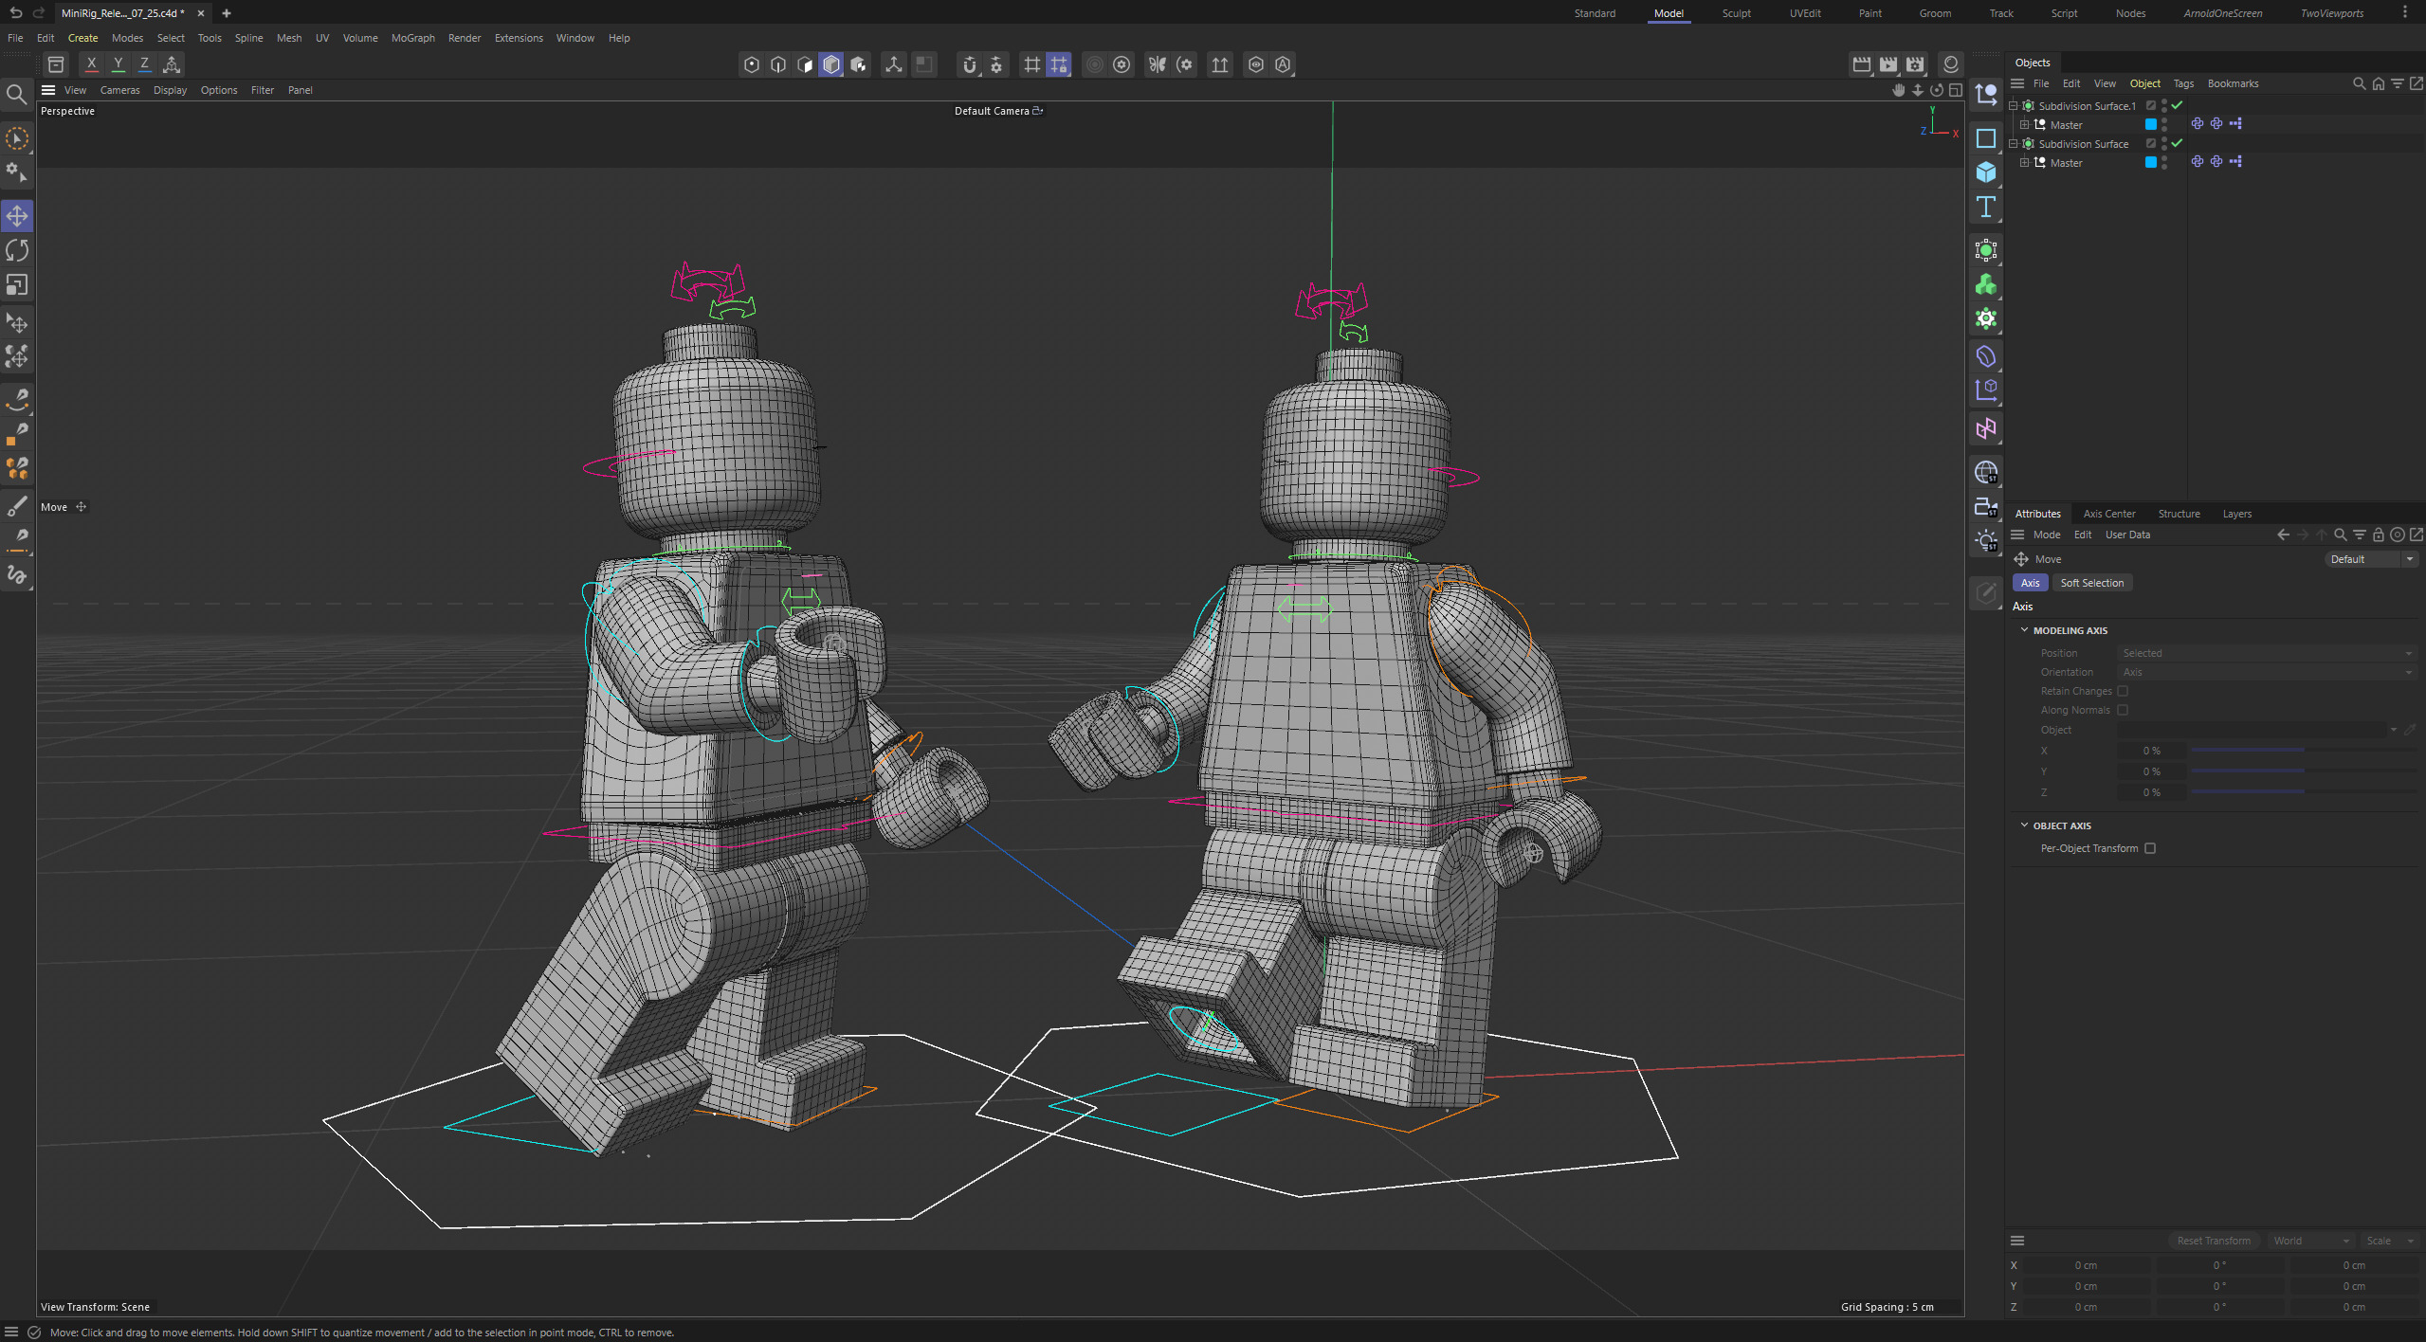Open the search magnifier at top-left
2426x1342 pixels.
16,94
